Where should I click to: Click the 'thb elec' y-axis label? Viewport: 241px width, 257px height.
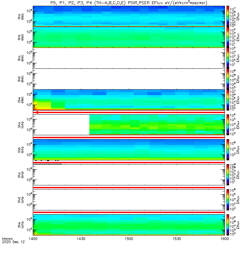coord(21,37)
